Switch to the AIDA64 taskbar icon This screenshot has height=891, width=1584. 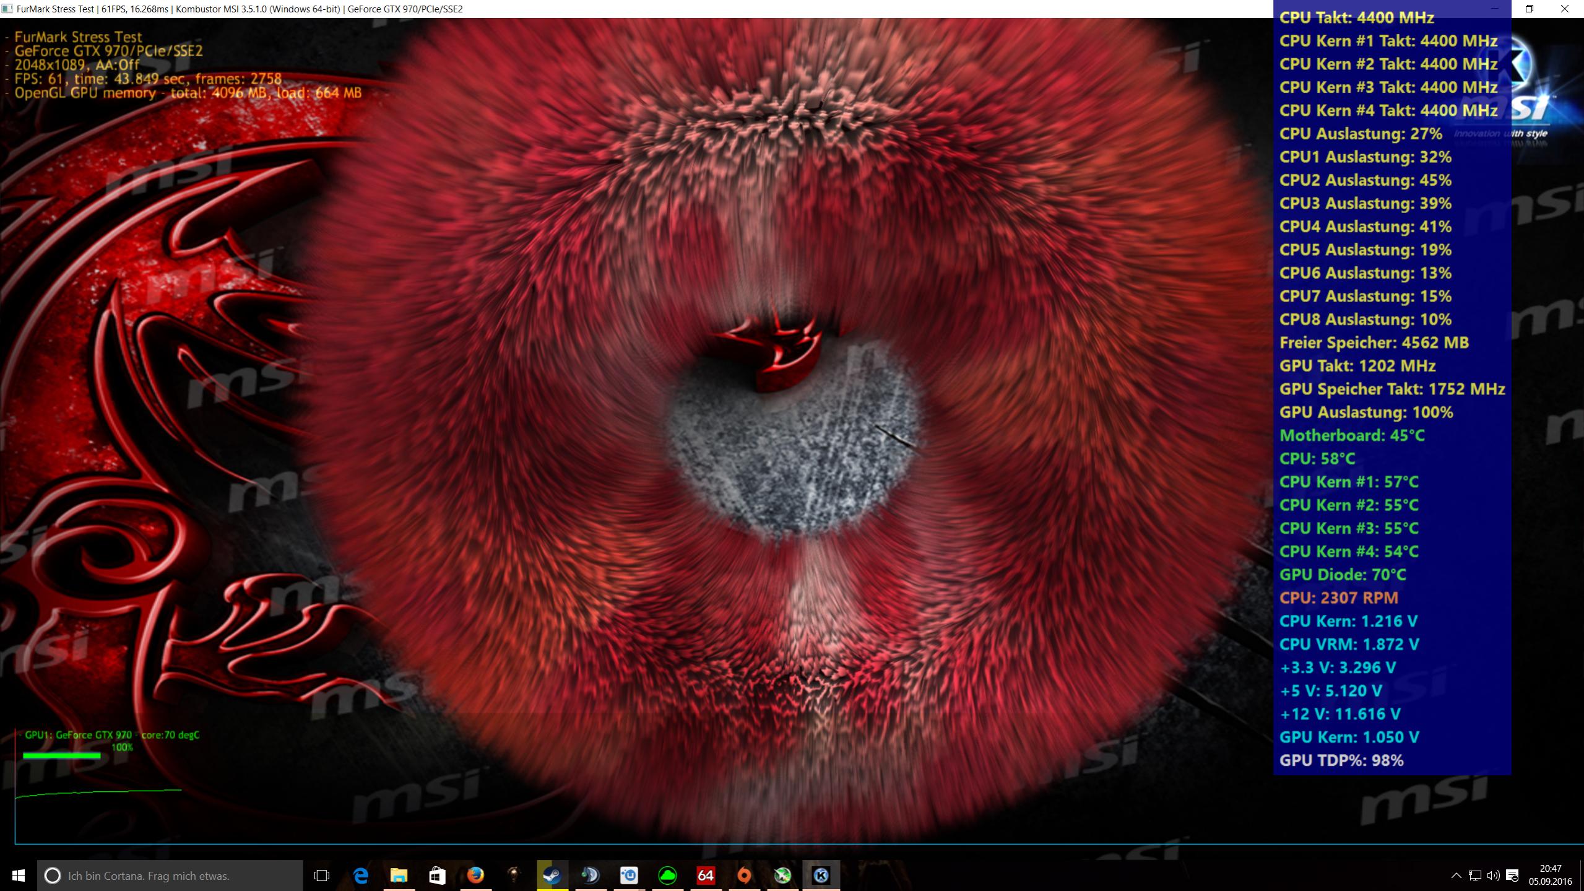(x=706, y=875)
